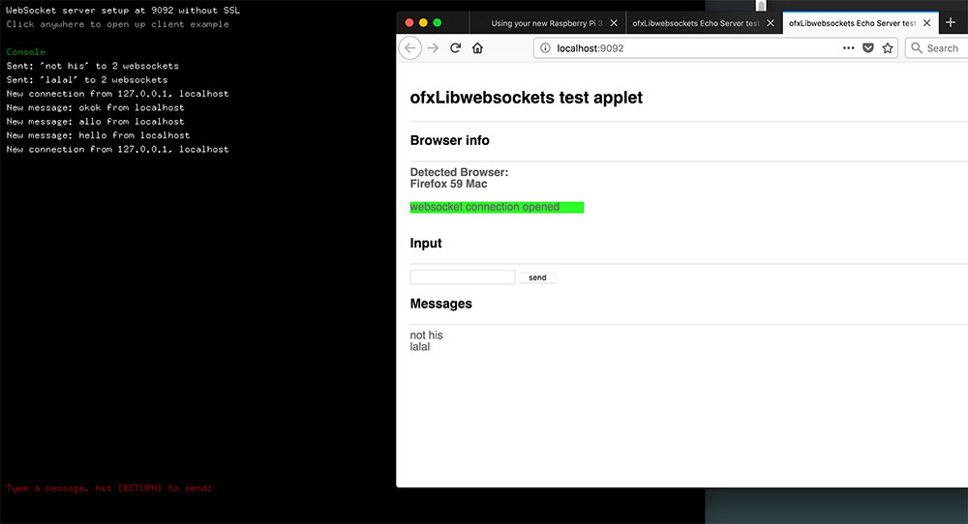Click the 'Messages' heading
Screen dimensions: 968x524
pyautogui.click(x=440, y=304)
